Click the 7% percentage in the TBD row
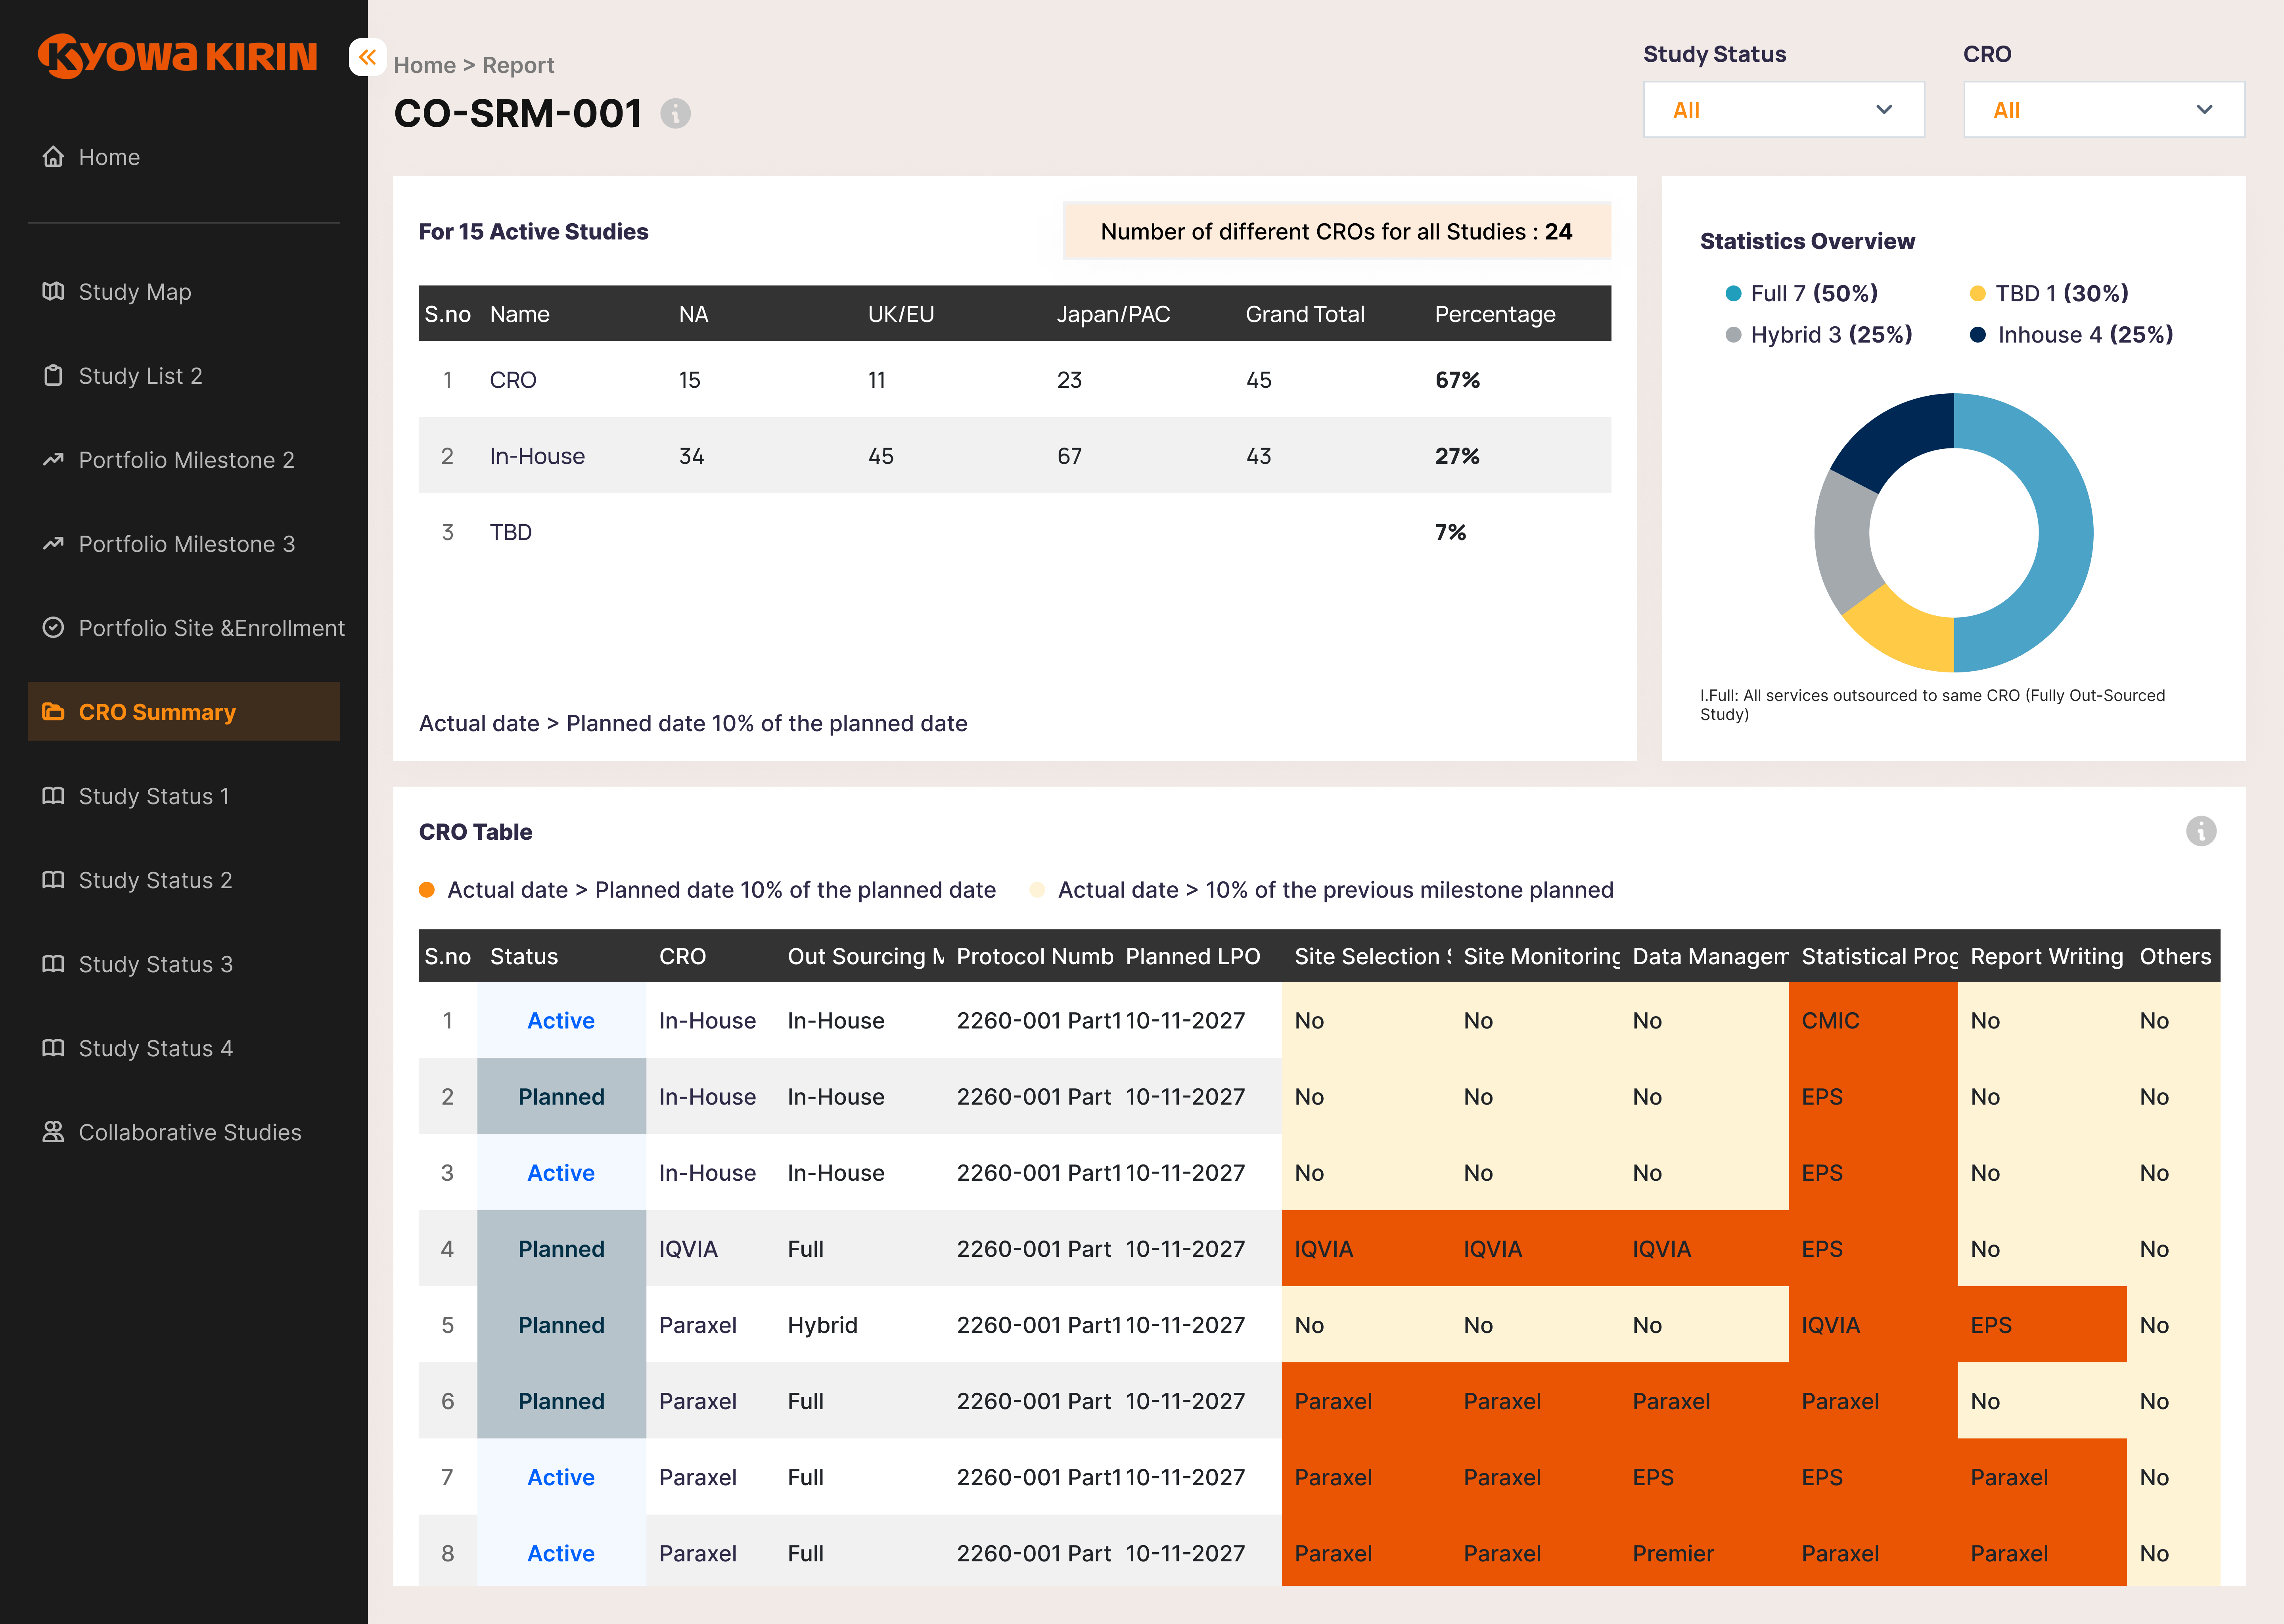 tap(1450, 532)
